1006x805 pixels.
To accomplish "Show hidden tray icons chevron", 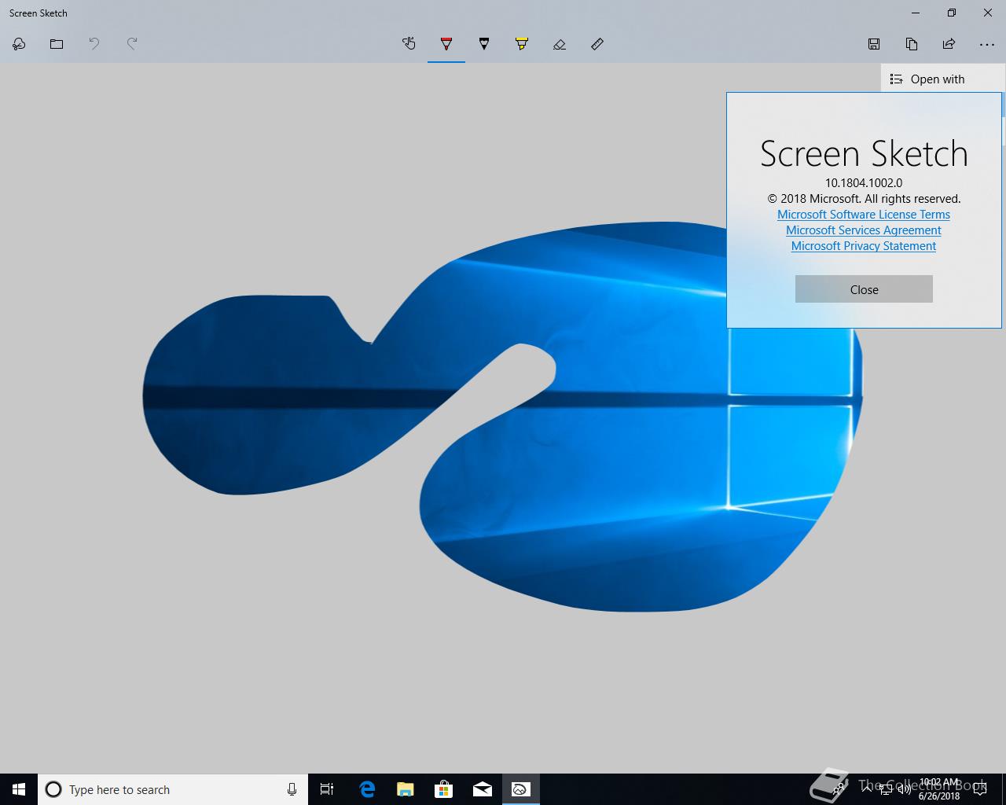I will pos(868,789).
